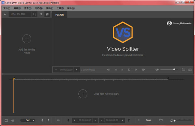Take a snapshot with the camera icon
195x126 pixels.
click(x=190, y=70)
